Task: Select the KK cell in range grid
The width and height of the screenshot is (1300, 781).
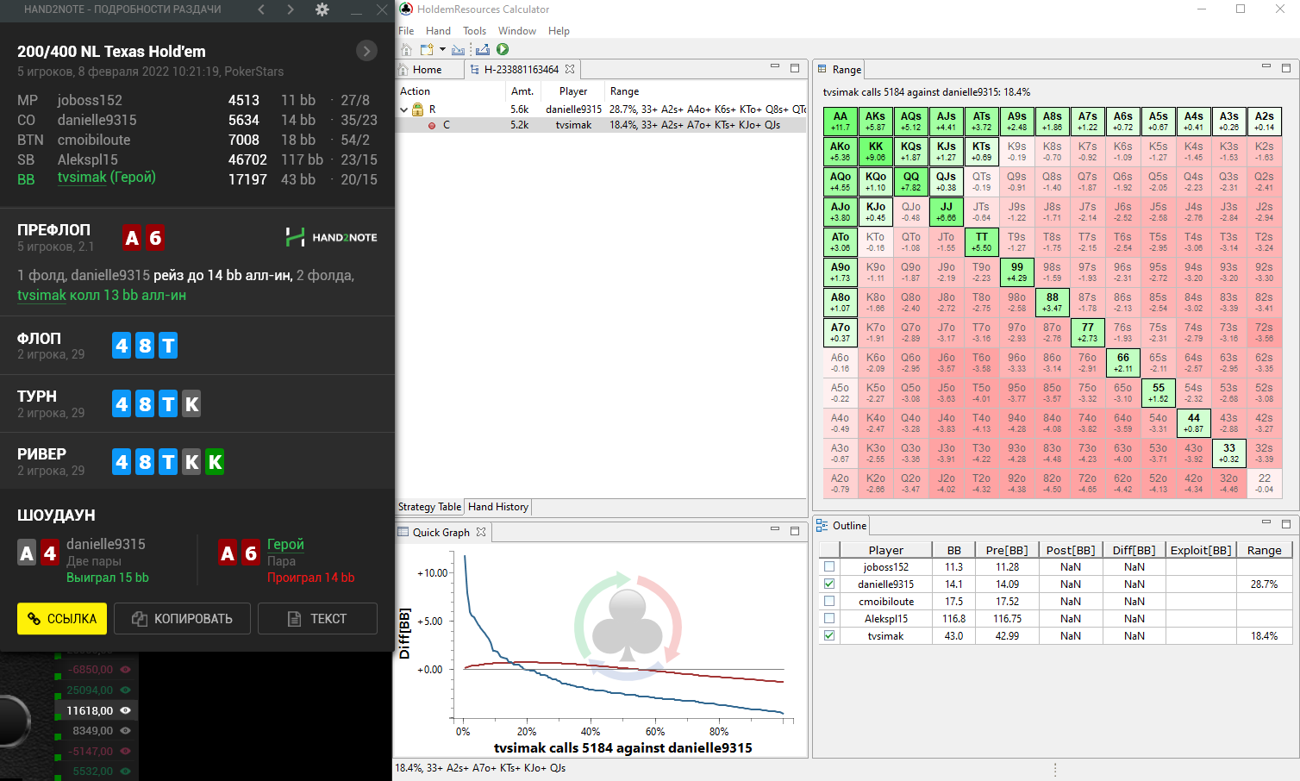Action: (x=875, y=152)
